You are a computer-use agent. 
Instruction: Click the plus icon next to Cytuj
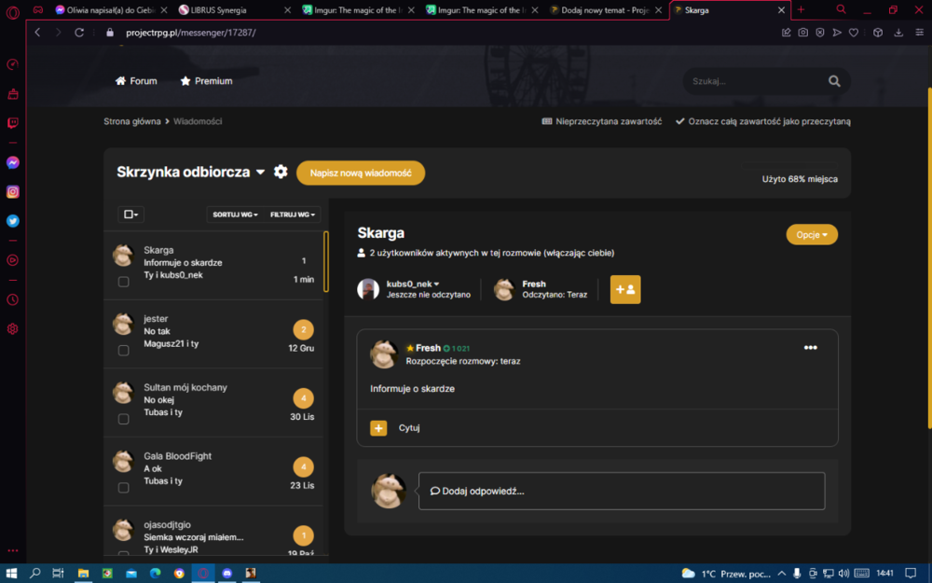click(378, 428)
